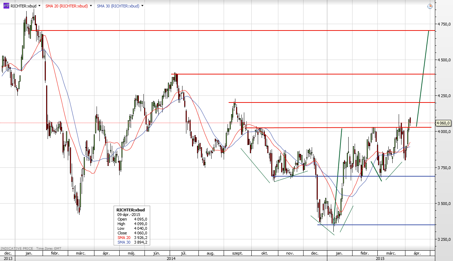
Task: Click the Open 4 095,0 row
Action: 132,219
